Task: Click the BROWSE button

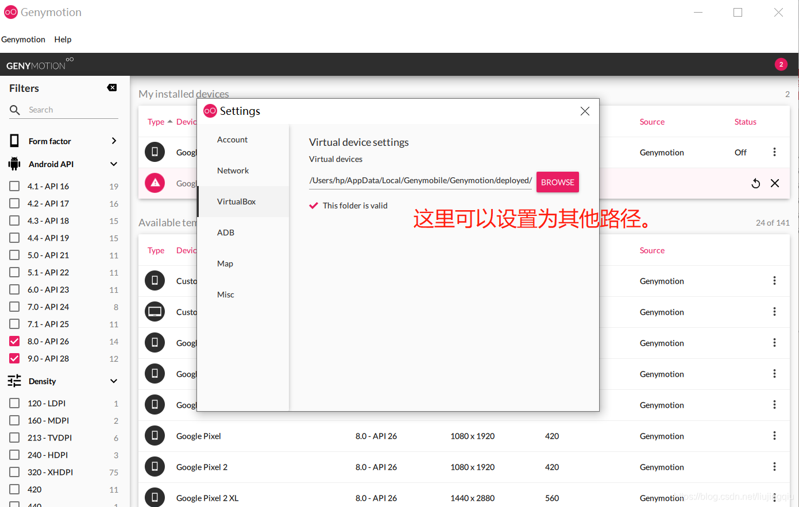Action: [x=557, y=182]
